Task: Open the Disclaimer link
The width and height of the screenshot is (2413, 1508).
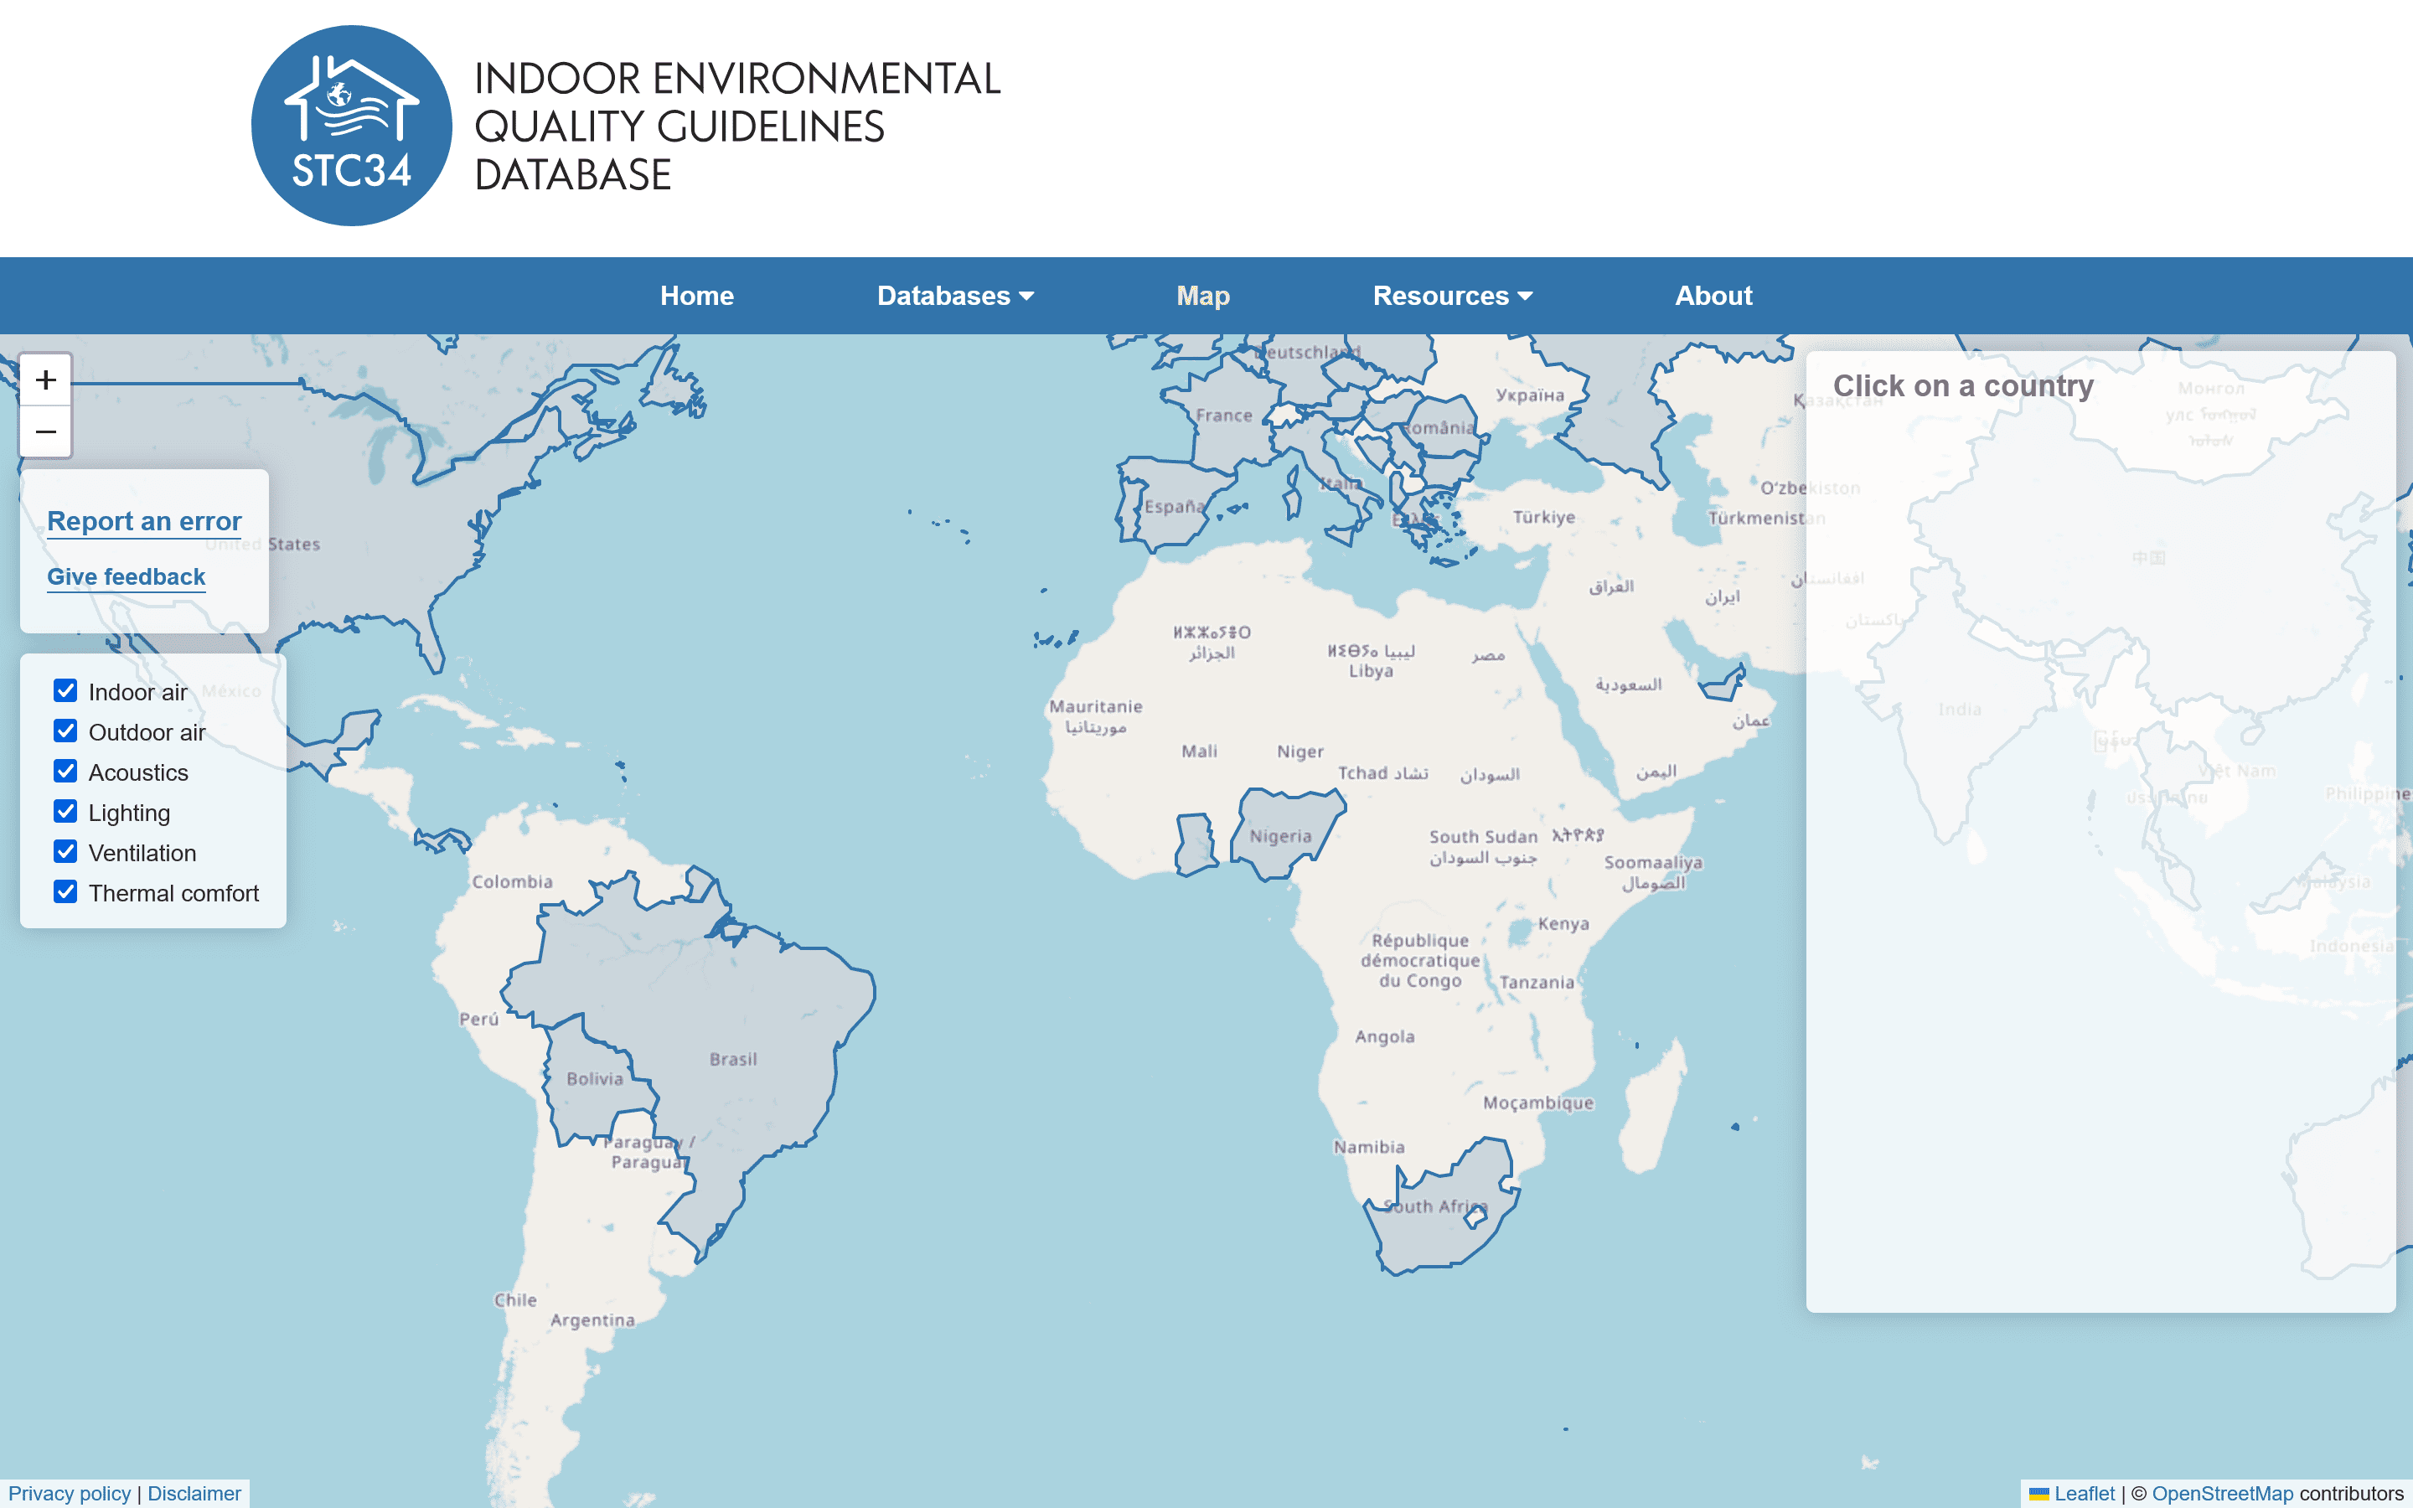Action: [x=194, y=1493]
